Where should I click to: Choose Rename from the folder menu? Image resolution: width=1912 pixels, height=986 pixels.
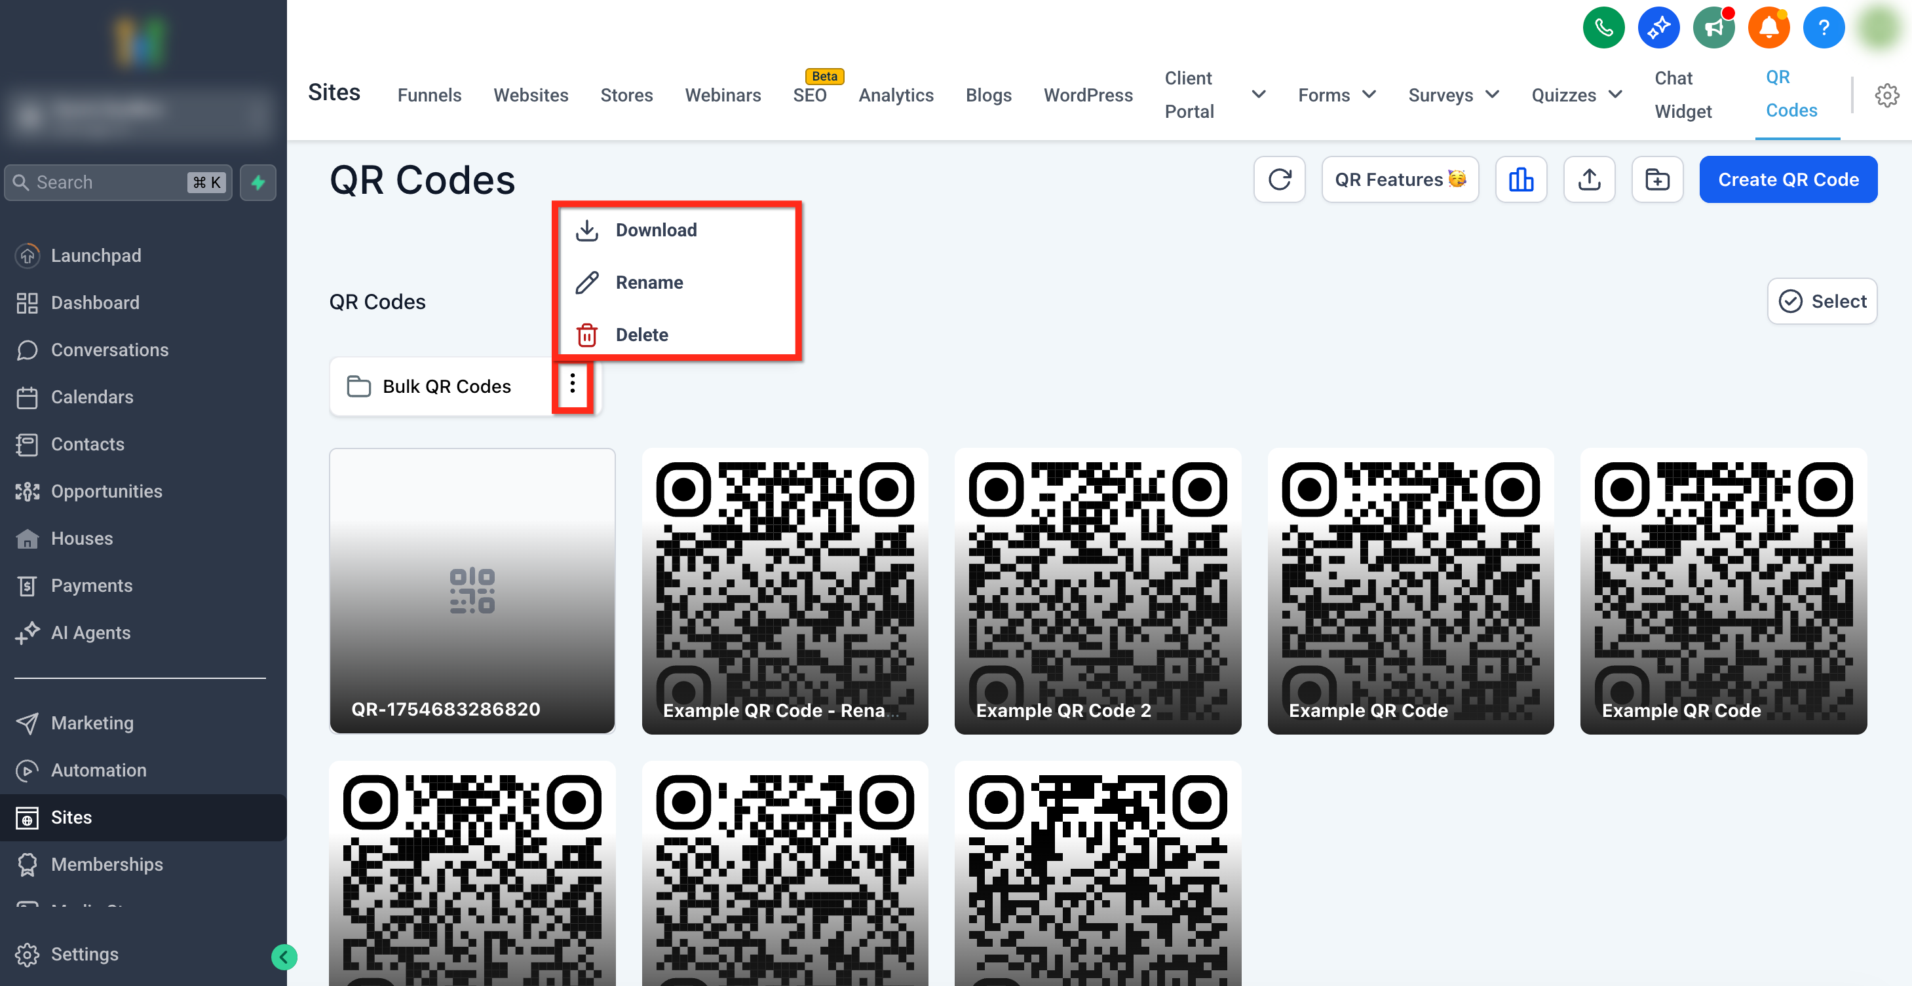(649, 283)
